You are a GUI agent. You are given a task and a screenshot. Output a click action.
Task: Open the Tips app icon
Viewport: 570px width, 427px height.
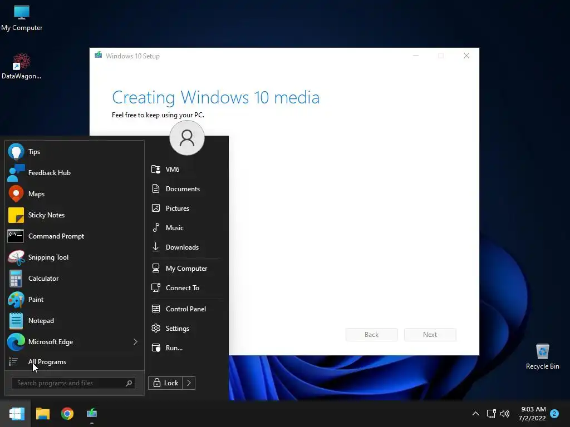(16, 152)
